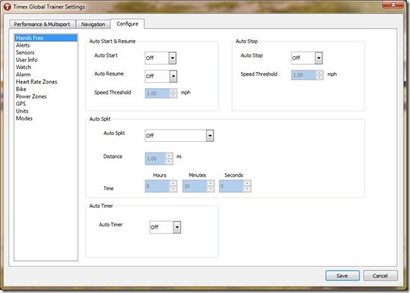Click the Seconds time field
Screen dimensions: 410x293
click(x=231, y=186)
